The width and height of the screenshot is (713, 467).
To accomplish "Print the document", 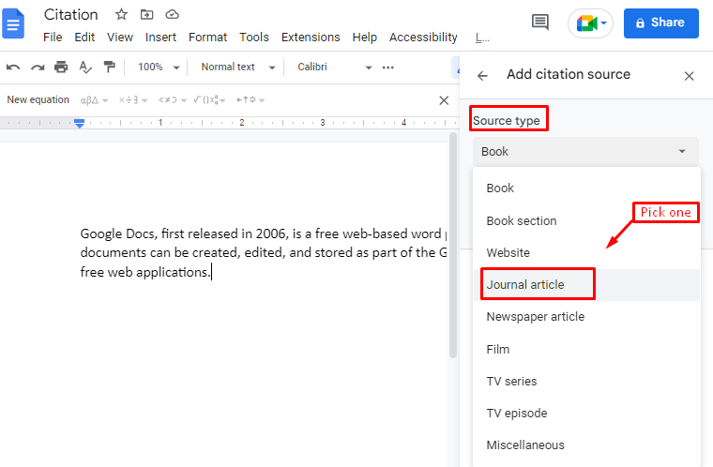I will 61,68.
